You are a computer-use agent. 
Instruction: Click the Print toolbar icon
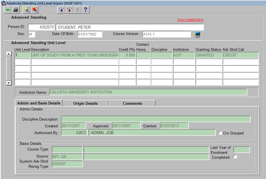pos(16,10)
